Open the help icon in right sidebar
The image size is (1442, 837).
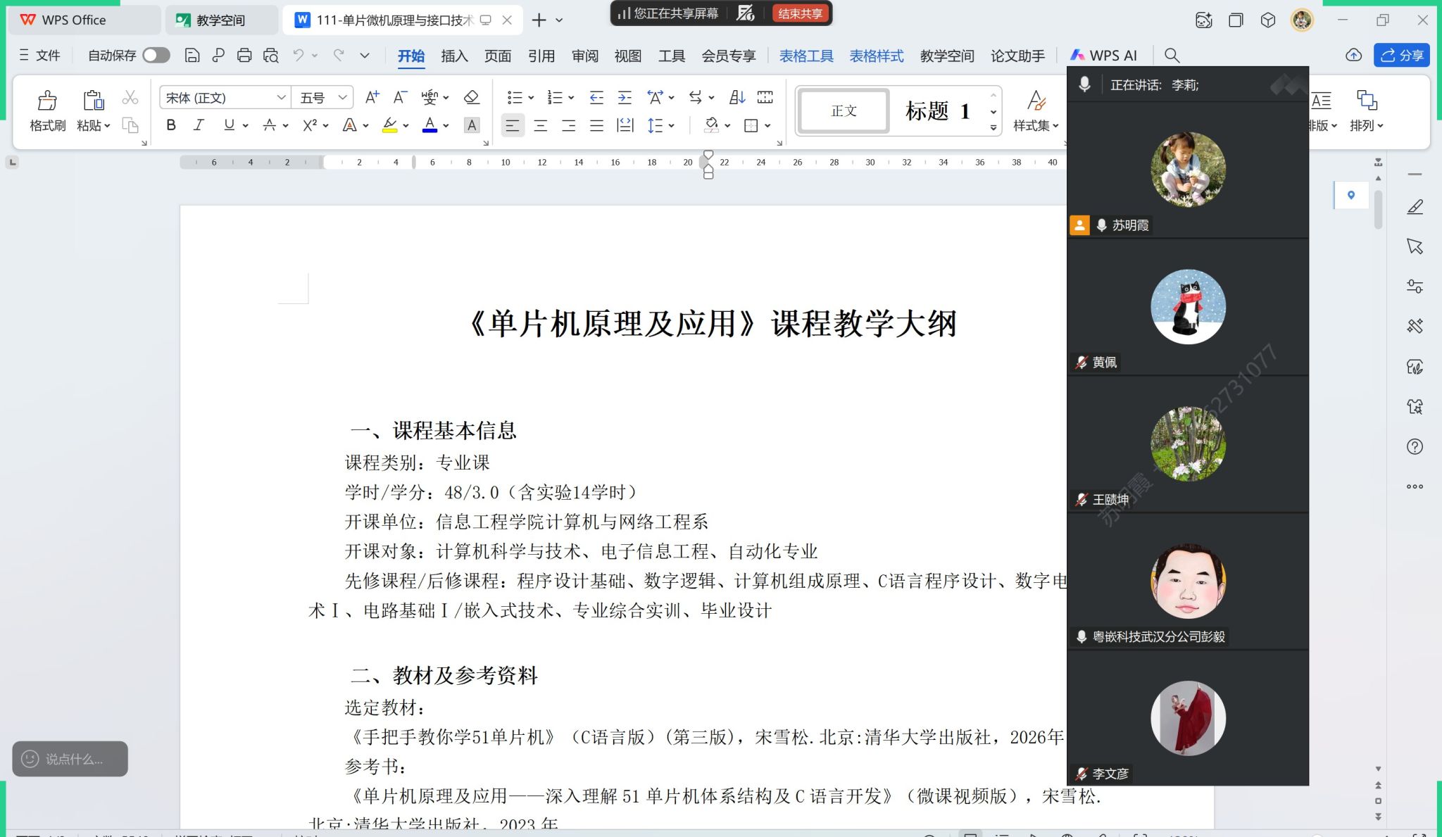click(x=1415, y=447)
